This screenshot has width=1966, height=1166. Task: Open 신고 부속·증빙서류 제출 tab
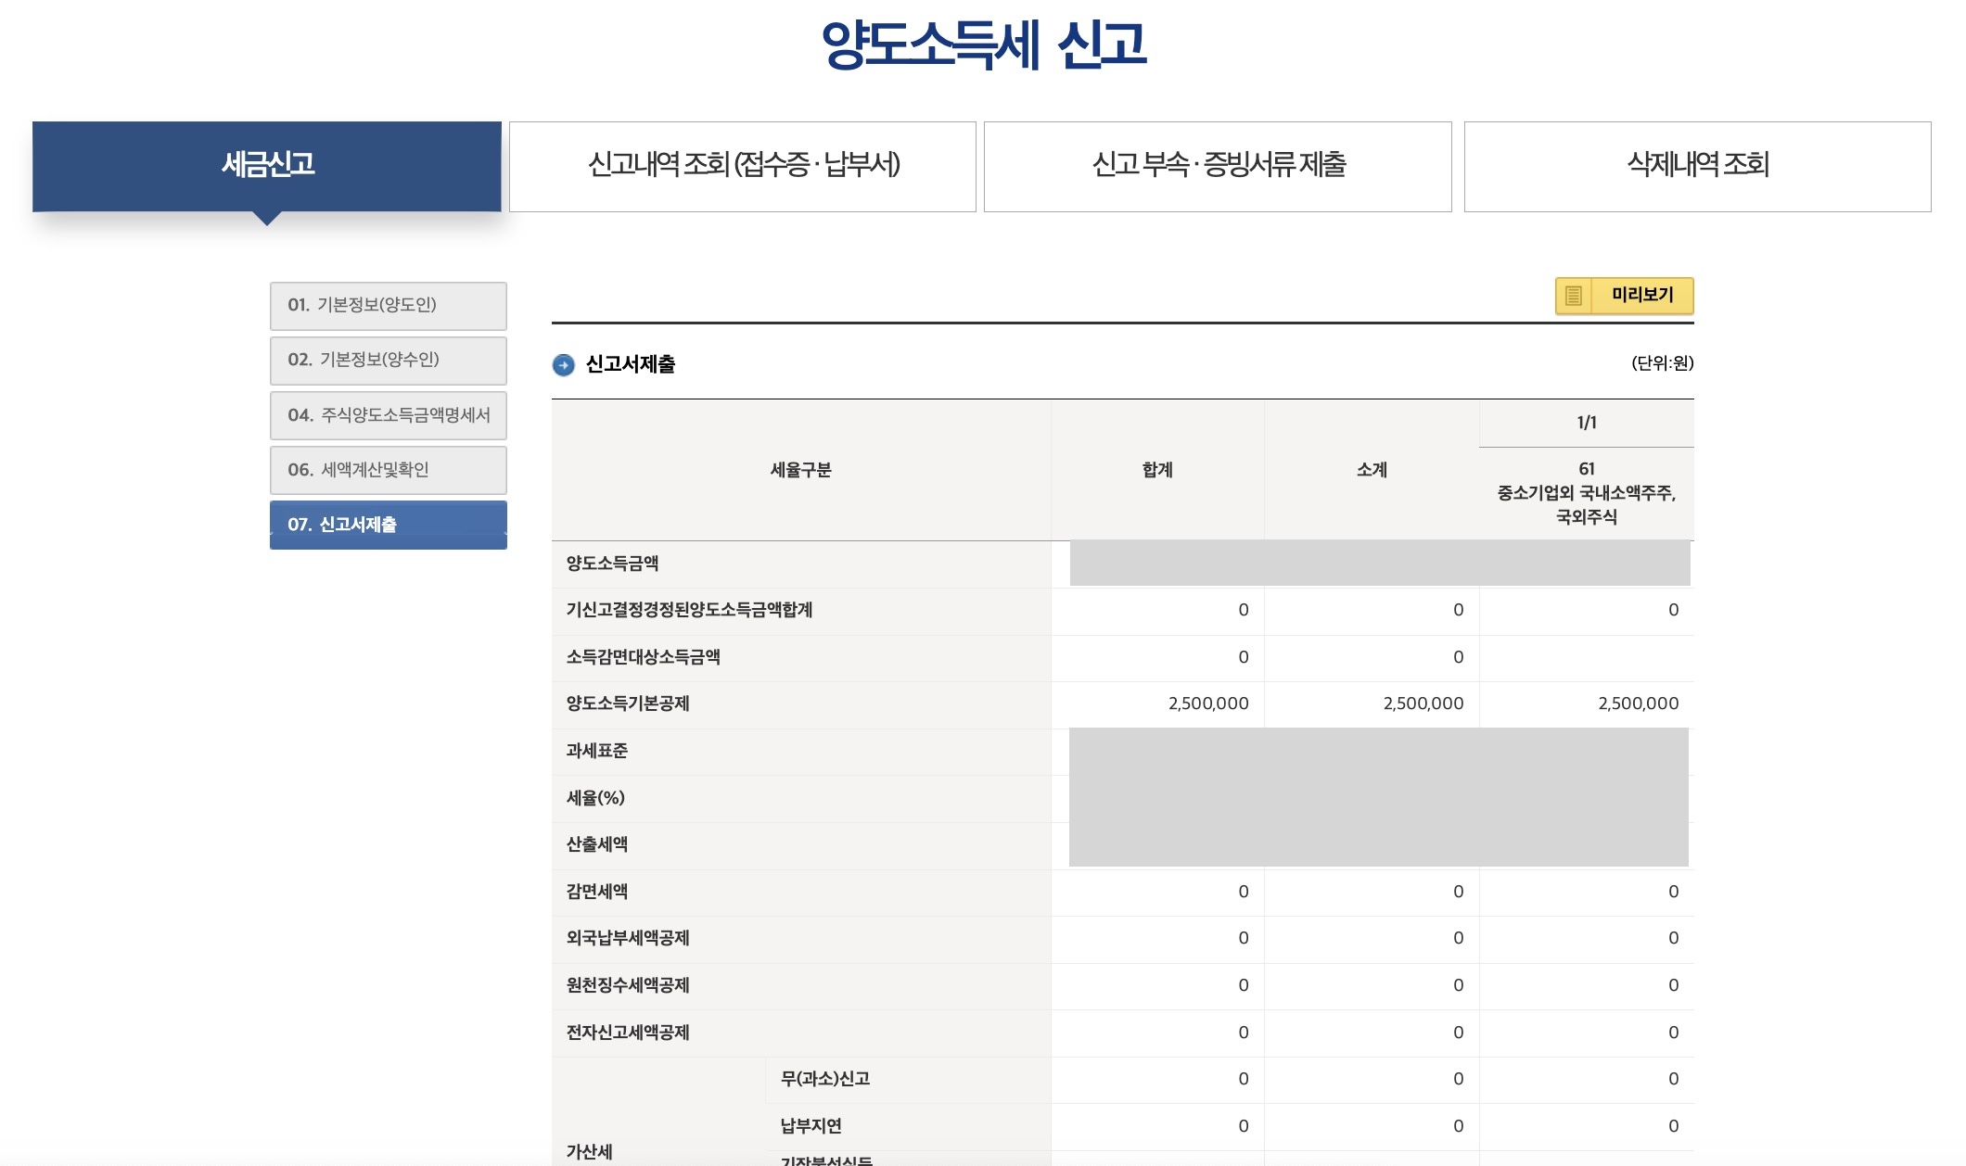coord(1218,166)
